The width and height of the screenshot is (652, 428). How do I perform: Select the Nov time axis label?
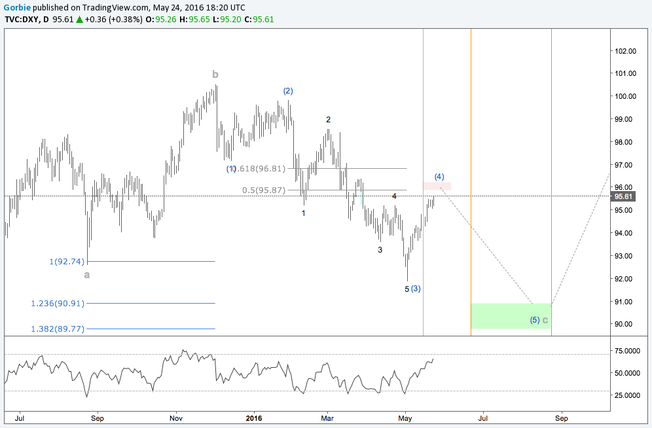(x=176, y=418)
